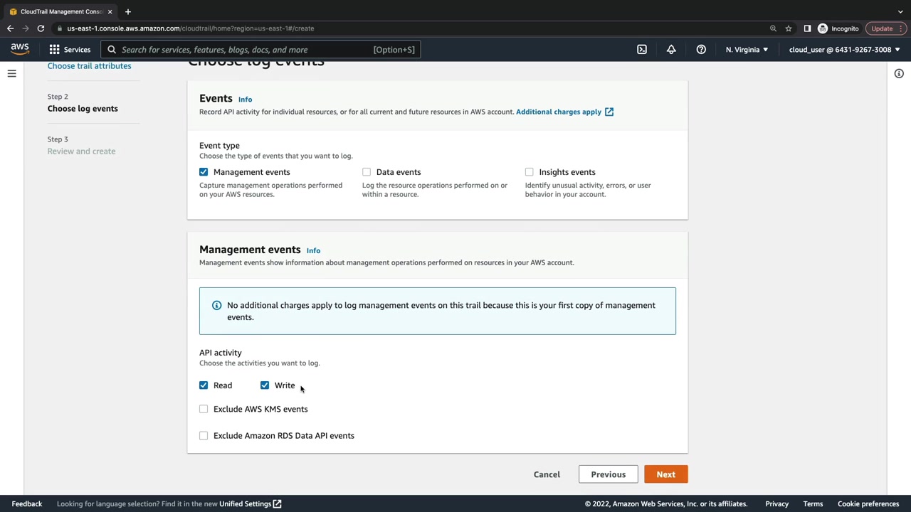
Task: Open the browser zoom magnifier icon
Action: (x=773, y=28)
